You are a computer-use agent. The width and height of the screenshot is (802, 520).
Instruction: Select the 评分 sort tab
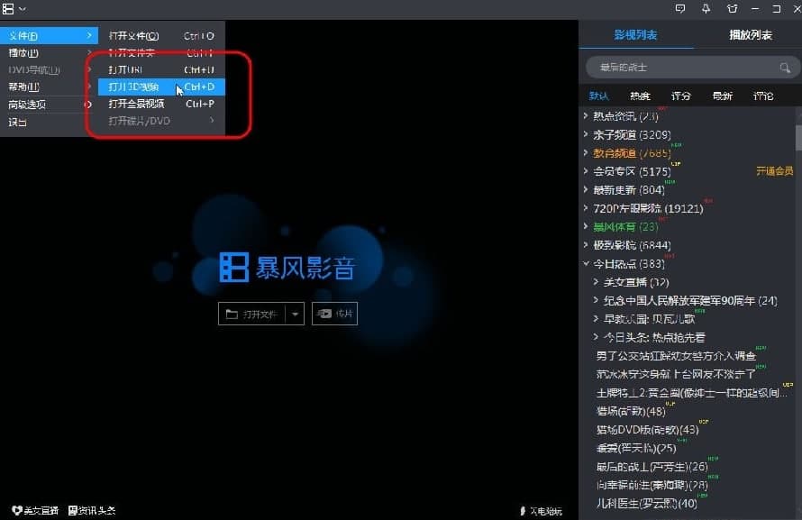point(680,96)
